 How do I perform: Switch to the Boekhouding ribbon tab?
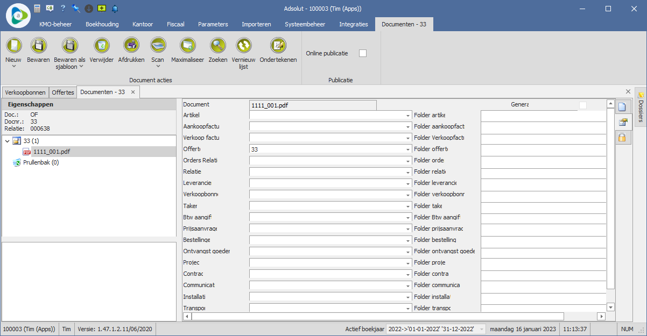(x=102, y=24)
